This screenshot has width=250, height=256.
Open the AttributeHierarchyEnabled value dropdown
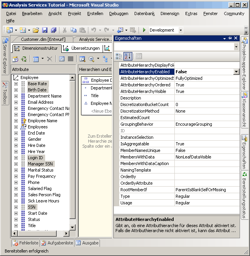[x=236, y=72]
